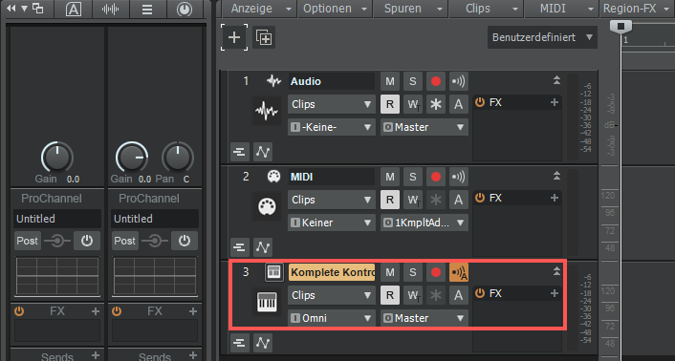Open the Spuren menu

pyautogui.click(x=410, y=9)
